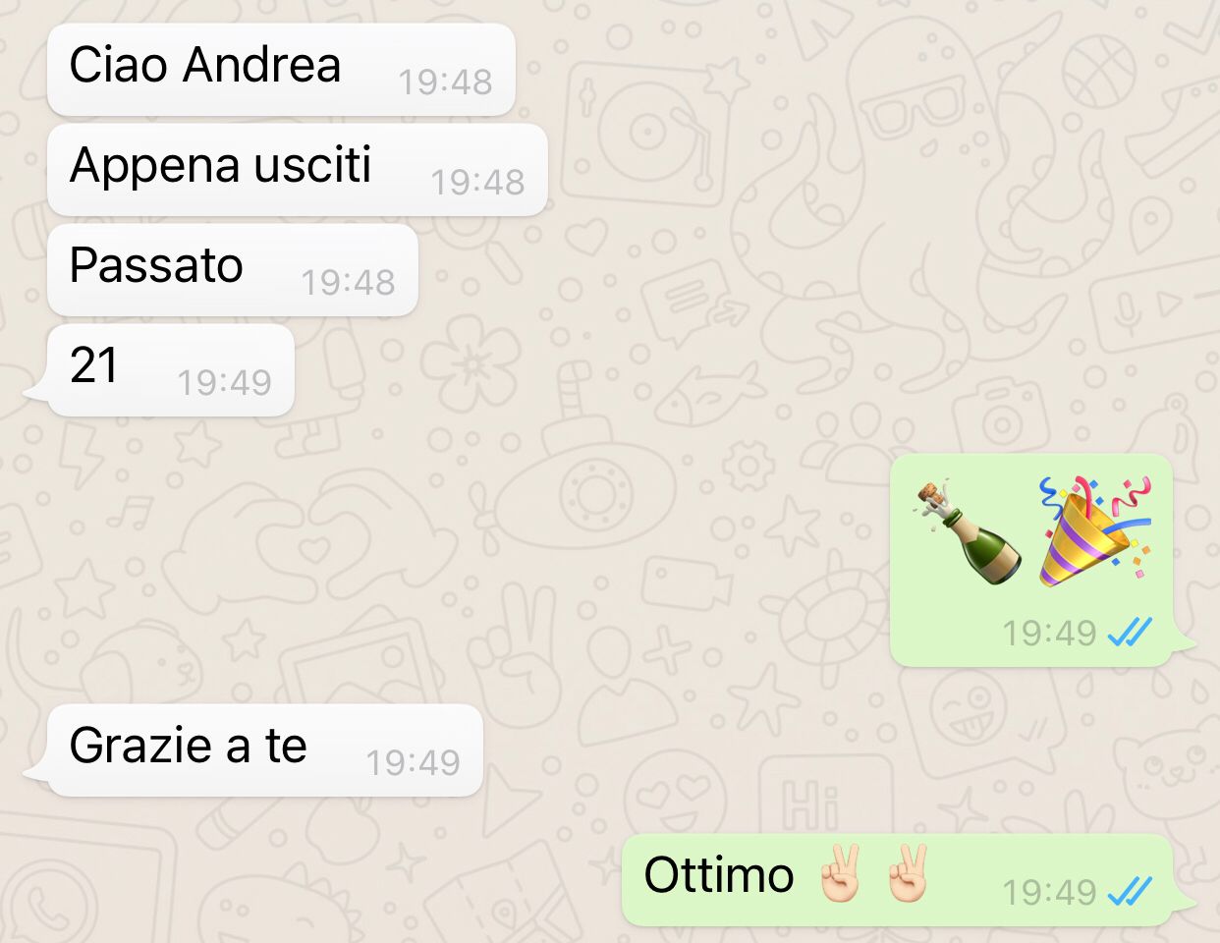Click the 19:49 timestamp beside '21'
This screenshot has height=943, width=1220.
pyautogui.click(x=224, y=382)
